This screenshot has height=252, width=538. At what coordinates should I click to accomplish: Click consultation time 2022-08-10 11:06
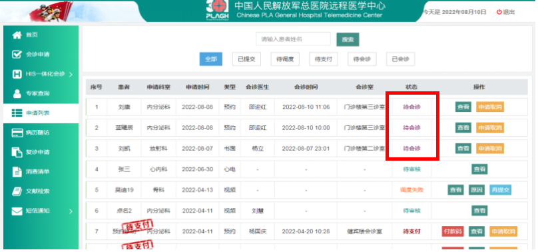point(306,107)
